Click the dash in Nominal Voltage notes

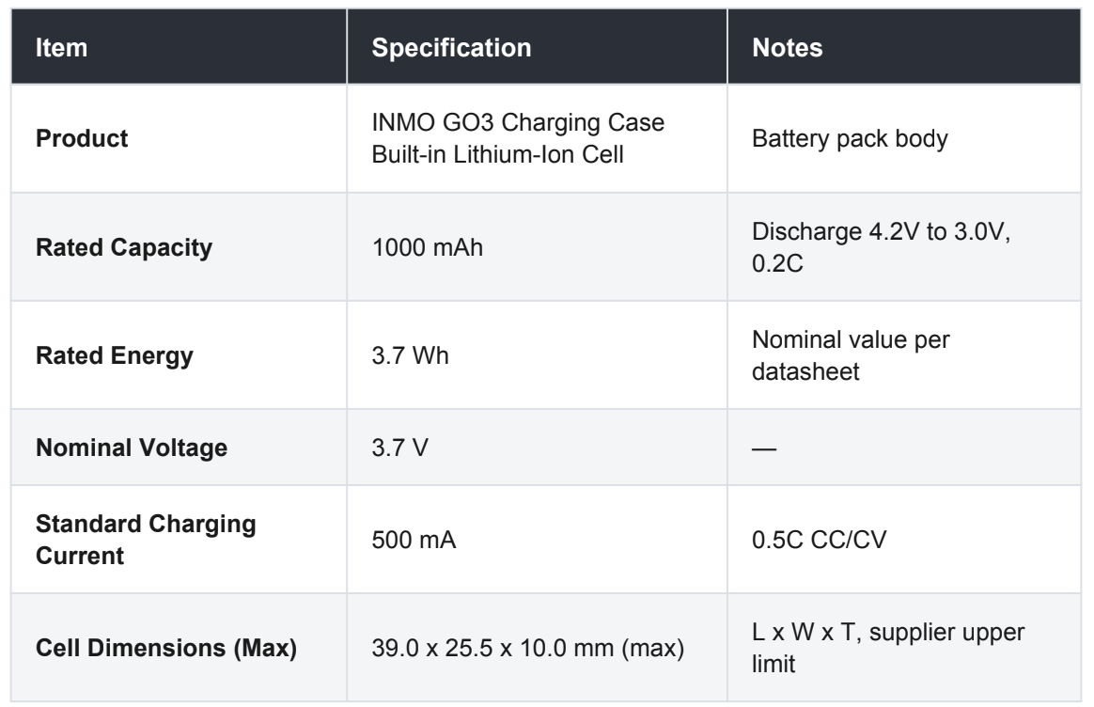point(764,448)
